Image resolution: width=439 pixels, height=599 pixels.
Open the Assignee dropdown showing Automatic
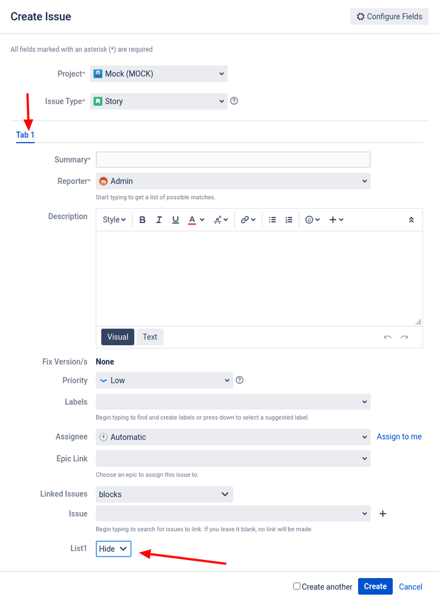coord(233,437)
